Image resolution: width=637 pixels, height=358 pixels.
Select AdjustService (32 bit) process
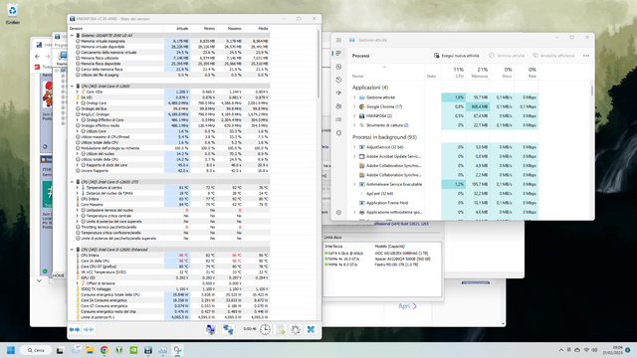pos(445,147)
